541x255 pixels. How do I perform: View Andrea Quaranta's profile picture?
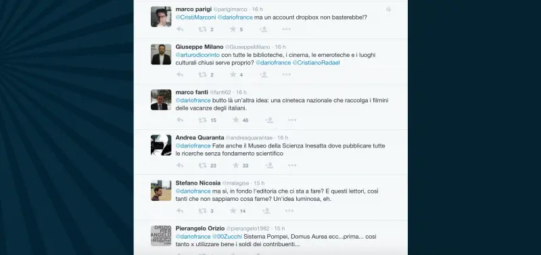[x=161, y=145]
